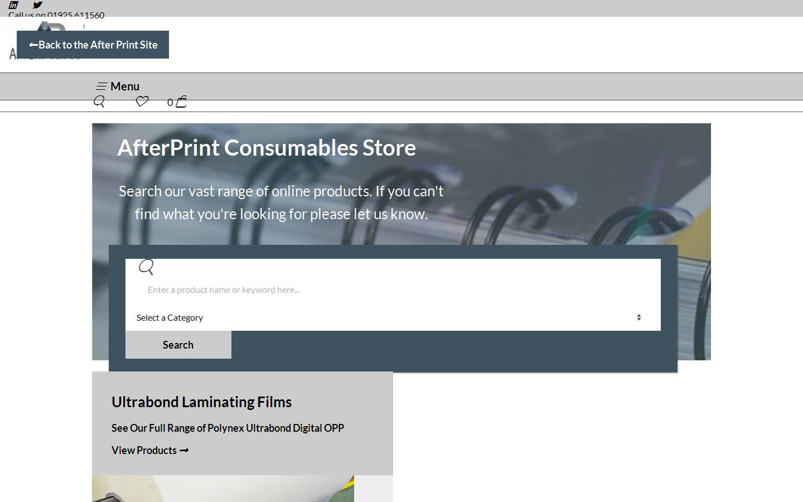803x502 pixels.
Task: Follow the View Products arrow link
Action: tap(149, 450)
